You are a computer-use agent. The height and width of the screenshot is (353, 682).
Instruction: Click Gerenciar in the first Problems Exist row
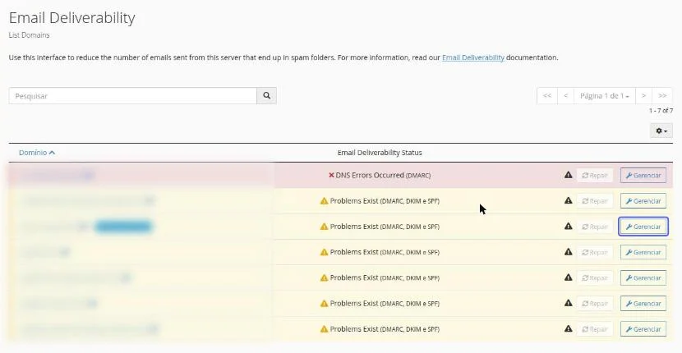pyautogui.click(x=643, y=201)
